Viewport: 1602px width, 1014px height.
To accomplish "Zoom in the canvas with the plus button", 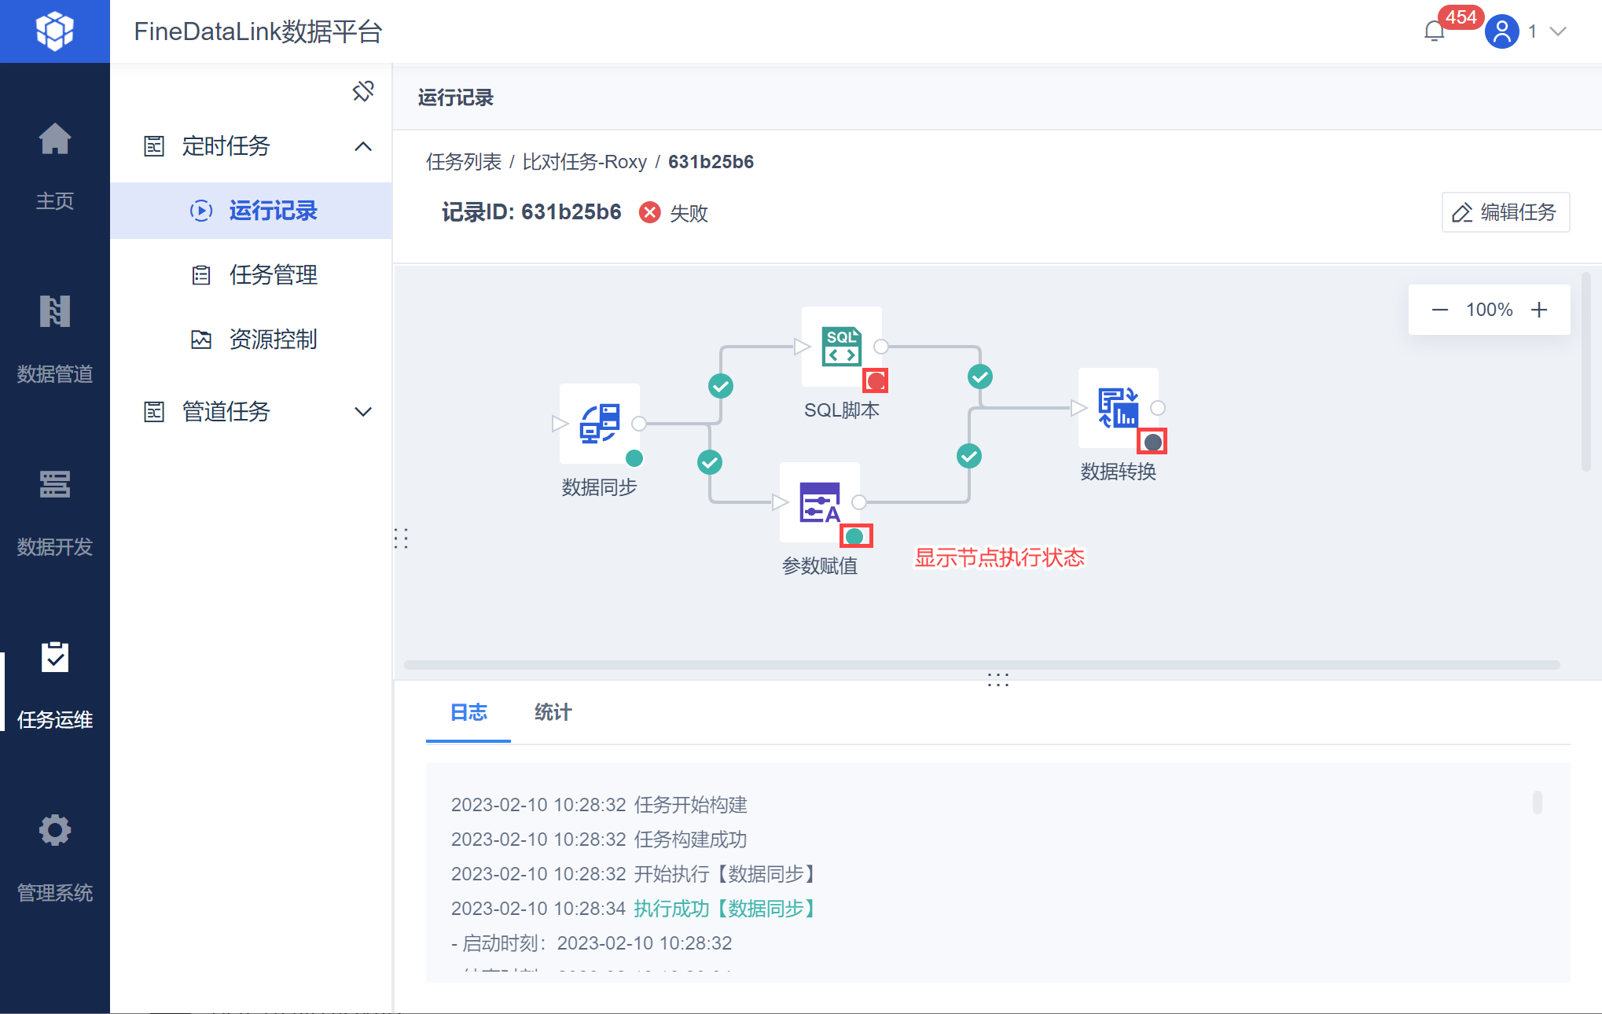I will pyautogui.click(x=1539, y=310).
